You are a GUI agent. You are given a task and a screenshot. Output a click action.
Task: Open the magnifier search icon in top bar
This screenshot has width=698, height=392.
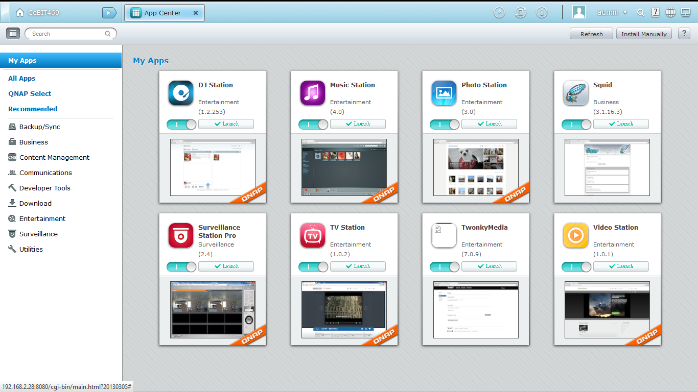(x=641, y=13)
